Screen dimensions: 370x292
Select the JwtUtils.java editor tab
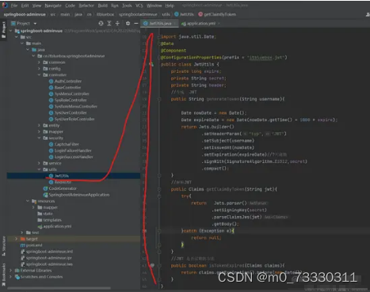click(160, 24)
